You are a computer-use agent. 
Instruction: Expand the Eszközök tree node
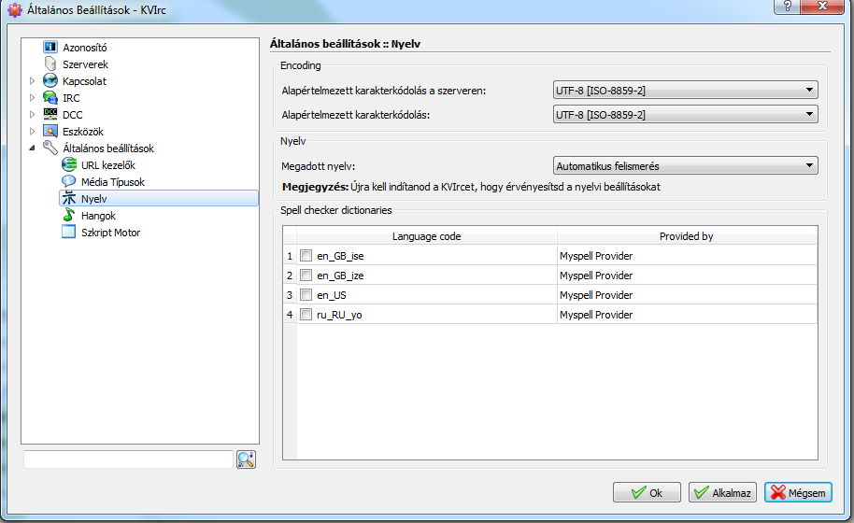pyautogui.click(x=32, y=131)
